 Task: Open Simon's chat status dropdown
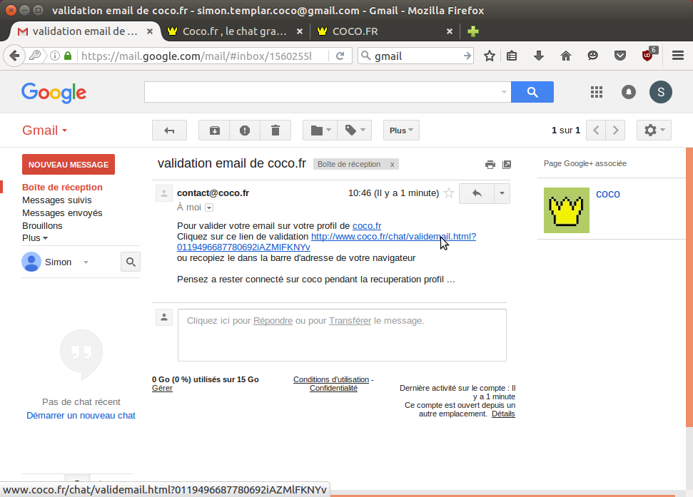pyautogui.click(x=86, y=262)
